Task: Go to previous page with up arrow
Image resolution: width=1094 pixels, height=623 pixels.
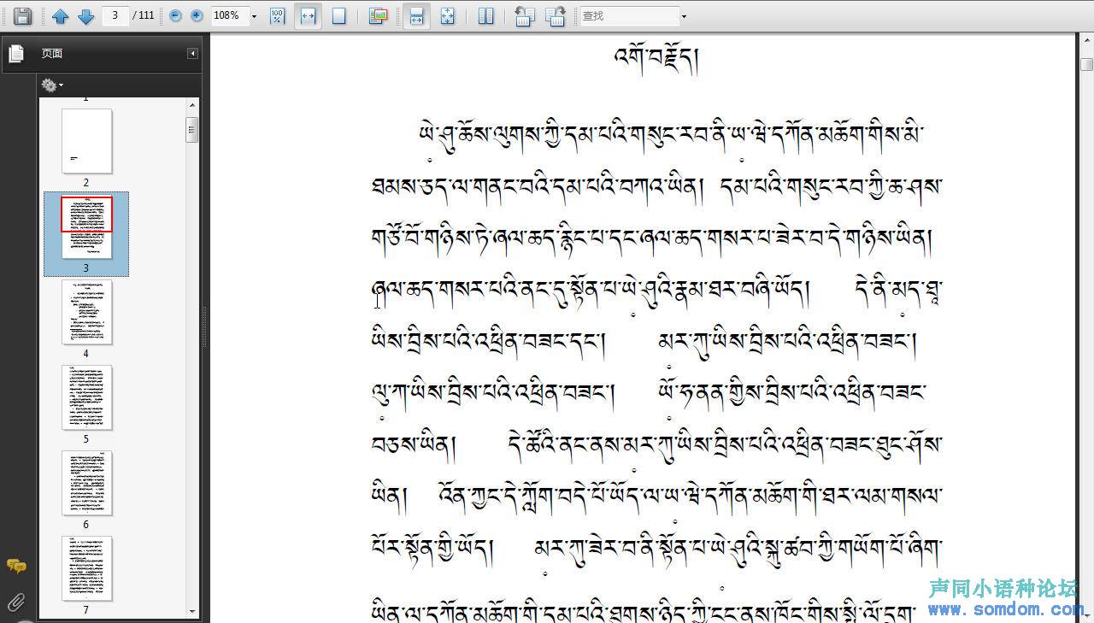Action: tap(60, 15)
